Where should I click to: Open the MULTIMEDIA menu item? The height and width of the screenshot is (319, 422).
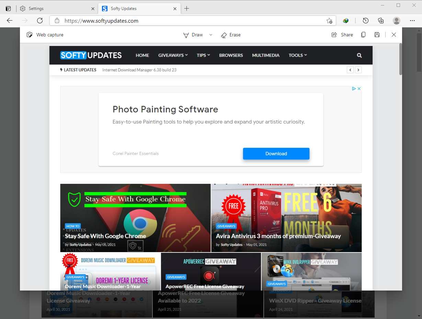[x=266, y=55]
